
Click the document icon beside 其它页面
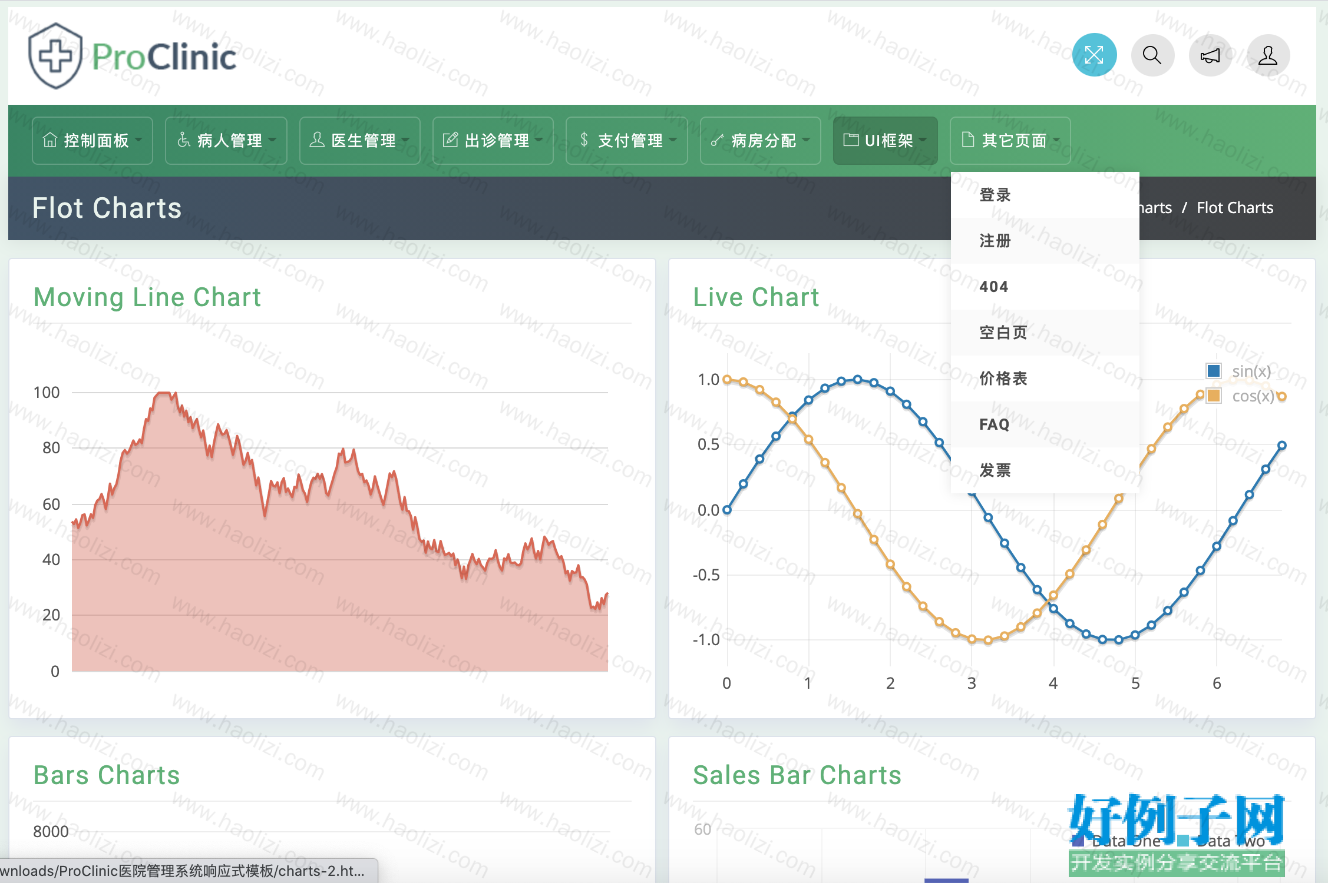[967, 140]
